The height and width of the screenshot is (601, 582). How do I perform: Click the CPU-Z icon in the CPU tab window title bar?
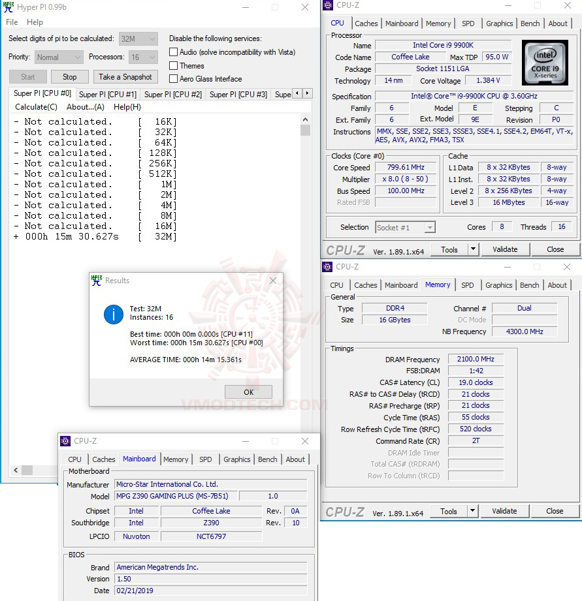point(328,5)
